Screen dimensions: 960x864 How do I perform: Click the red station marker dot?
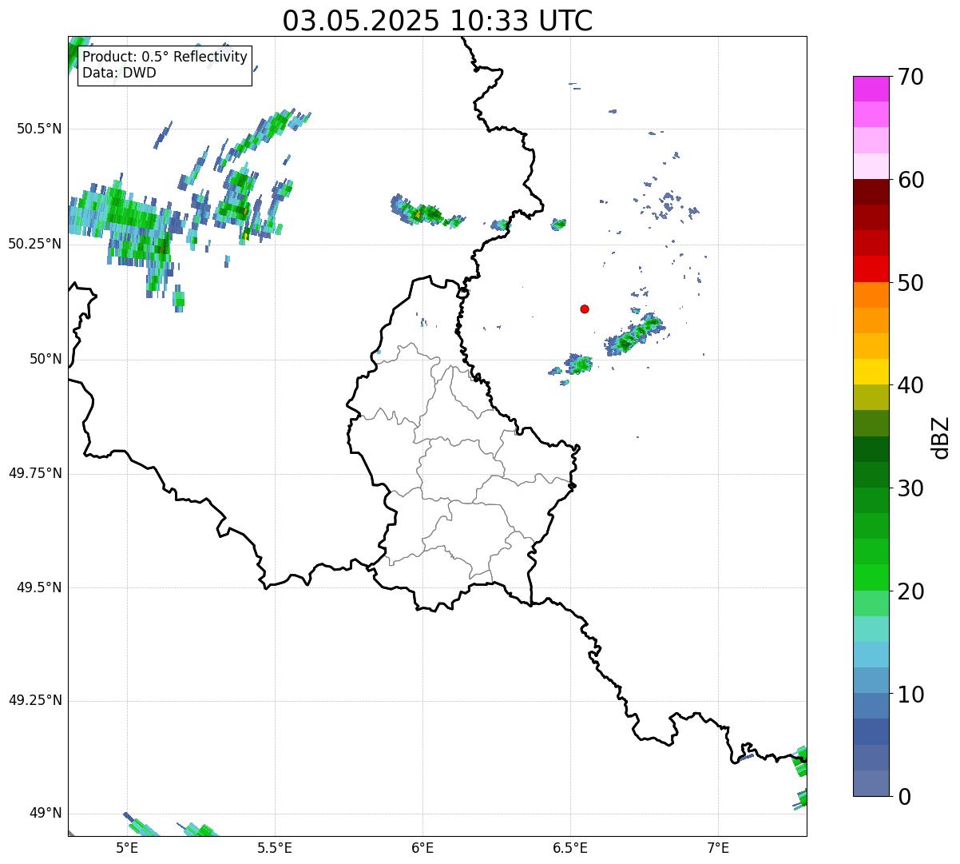tap(585, 309)
